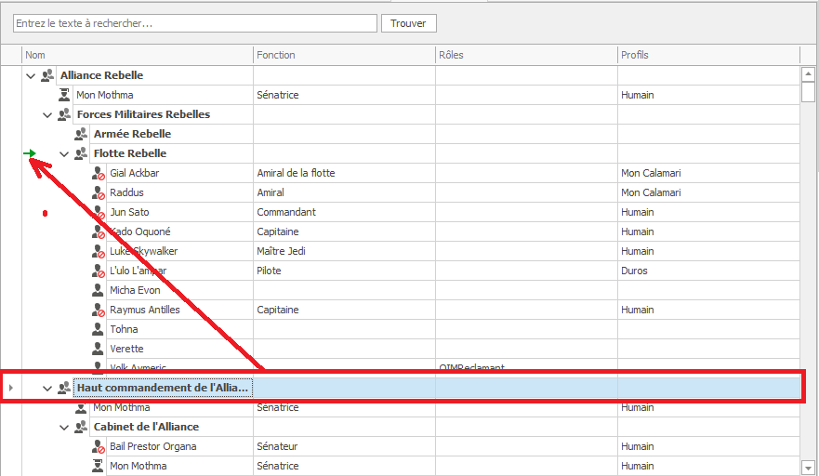Click Gial Ackbar's disabled user icon
This screenshot has width=819, height=476.
99,173
